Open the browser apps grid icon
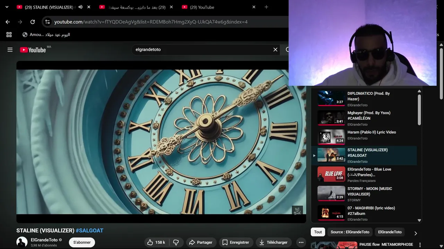444x249 pixels. (x=9, y=35)
